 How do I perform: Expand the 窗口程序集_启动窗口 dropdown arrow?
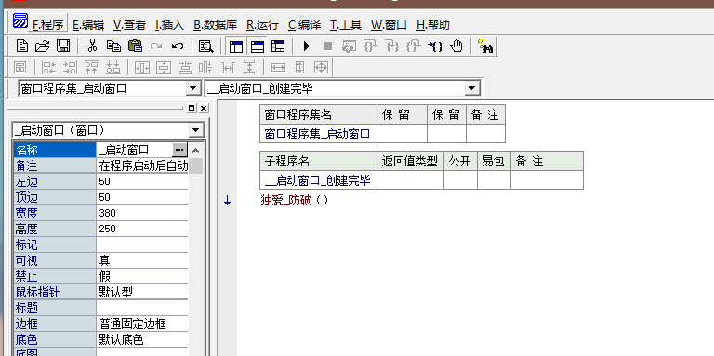tap(193, 88)
